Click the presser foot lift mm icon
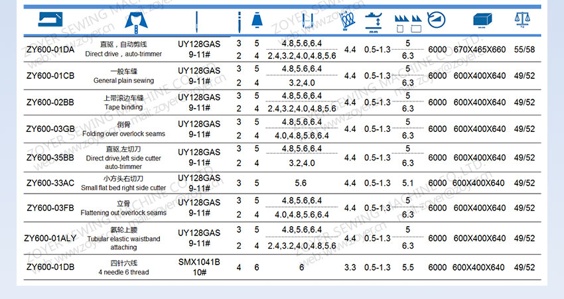 coord(376,21)
